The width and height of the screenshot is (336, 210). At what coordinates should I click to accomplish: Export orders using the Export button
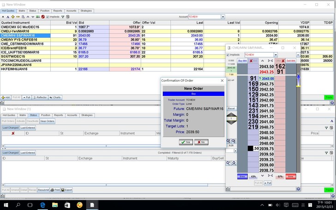pyautogui.click(x=67, y=190)
